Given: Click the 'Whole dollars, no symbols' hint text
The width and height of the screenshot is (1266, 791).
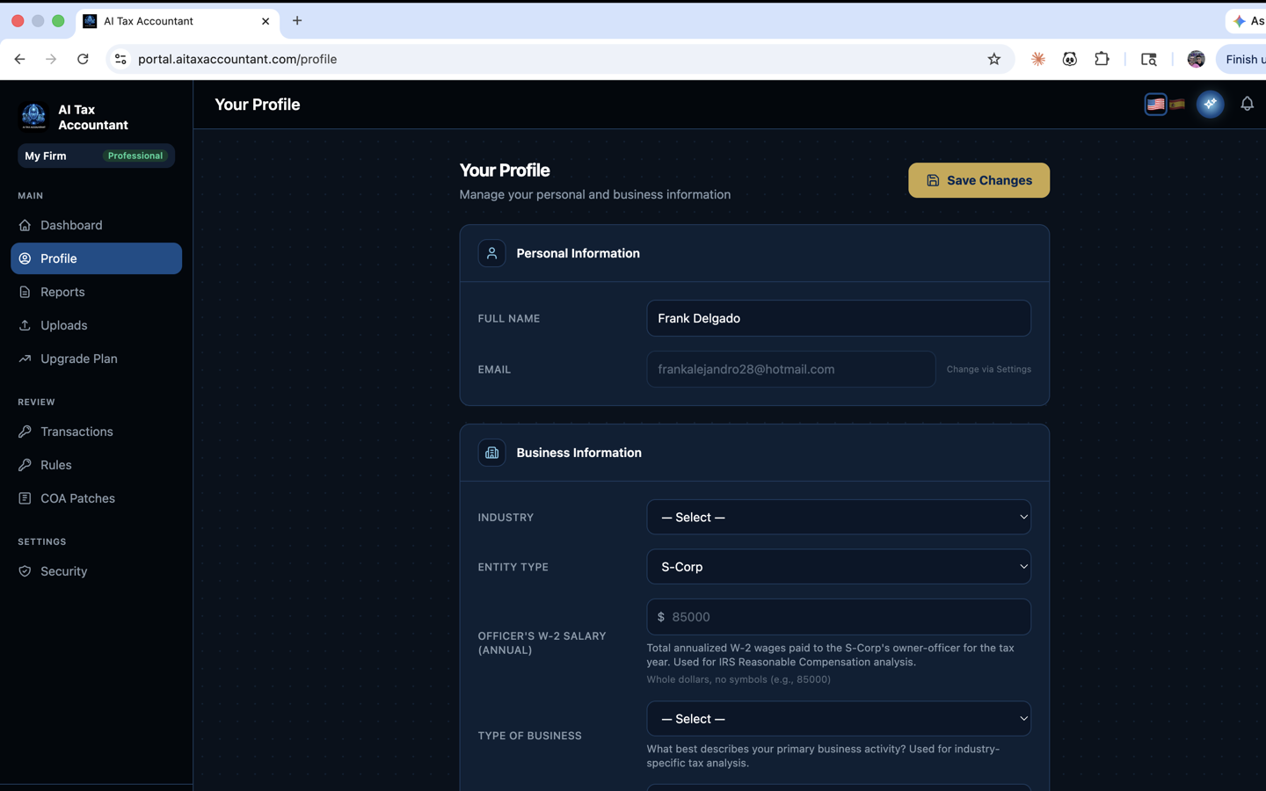Looking at the screenshot, I should 738,679.
